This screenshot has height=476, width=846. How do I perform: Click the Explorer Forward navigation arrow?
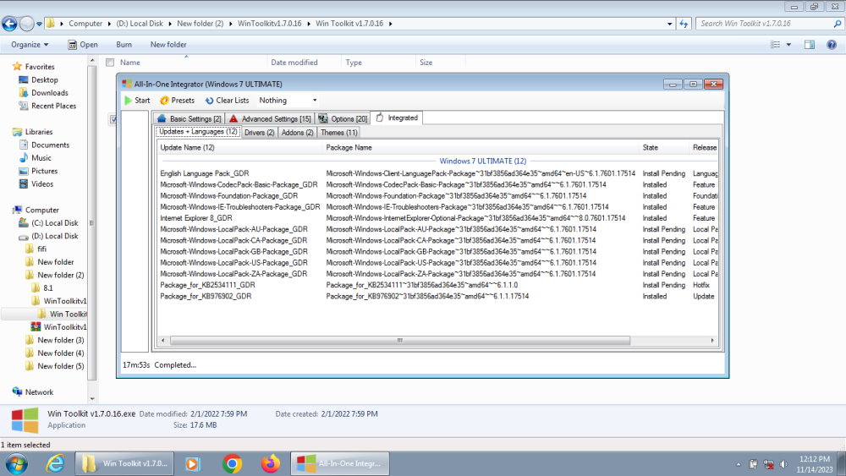(x=26, y=24)
